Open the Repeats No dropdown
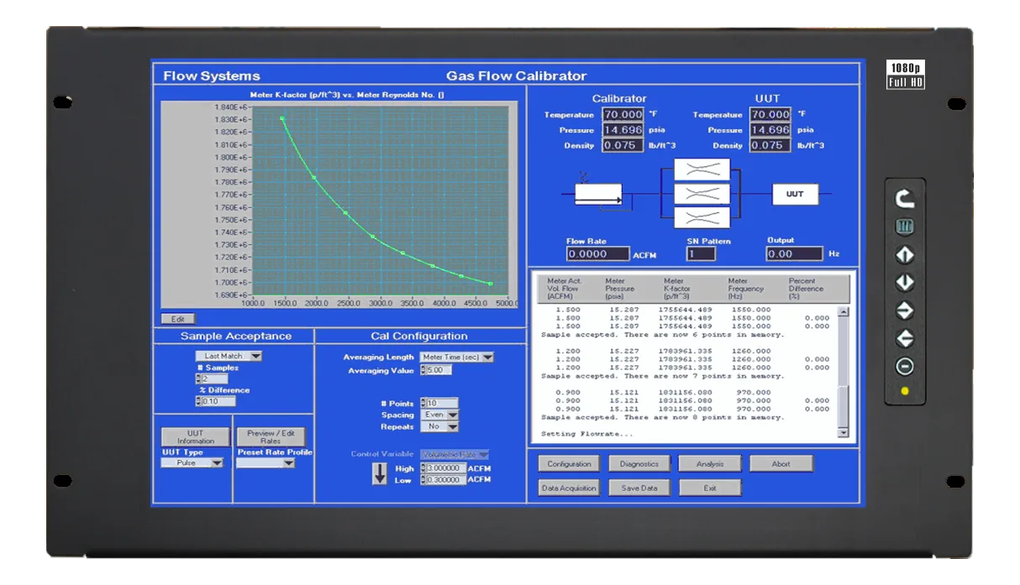 [440, 426]
